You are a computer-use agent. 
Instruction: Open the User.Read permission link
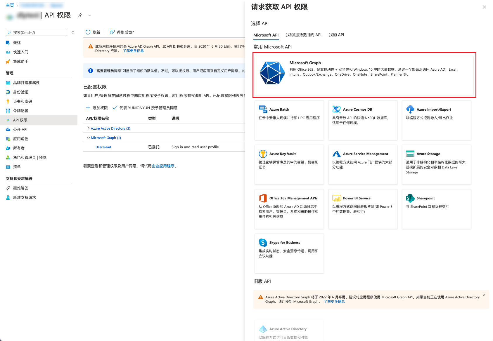(103, 147)
